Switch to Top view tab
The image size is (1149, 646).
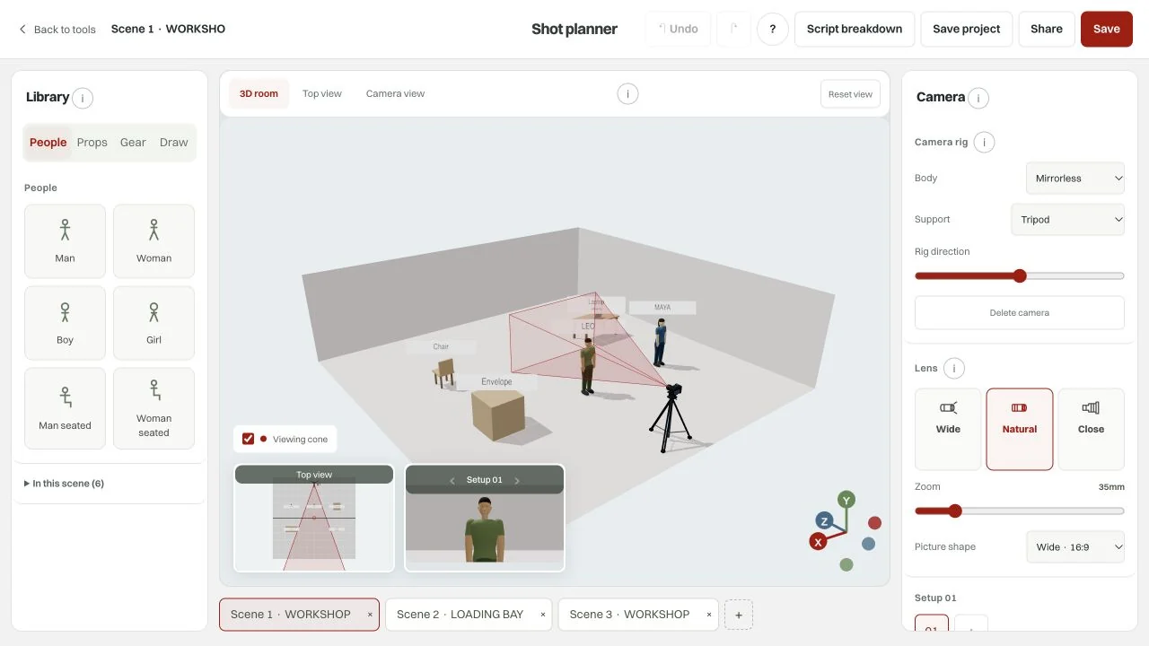tap(322, 93)
